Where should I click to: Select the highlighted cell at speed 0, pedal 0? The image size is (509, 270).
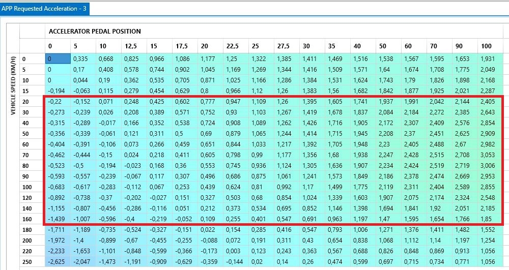pyautogui.click(x=58, y=58)
